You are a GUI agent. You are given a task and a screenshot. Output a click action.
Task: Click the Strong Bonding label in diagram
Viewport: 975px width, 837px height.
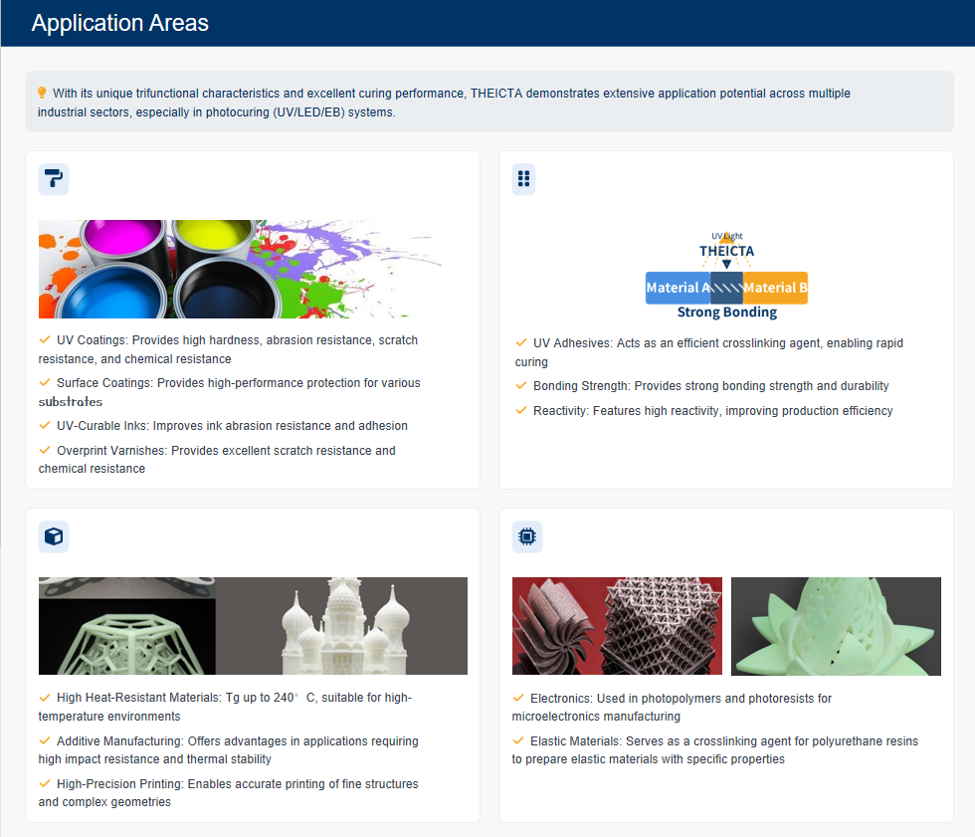[727, 313]
